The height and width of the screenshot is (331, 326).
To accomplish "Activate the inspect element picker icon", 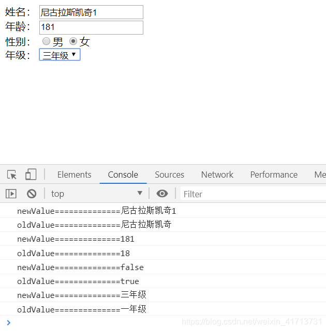I will [x=11, y=175].
